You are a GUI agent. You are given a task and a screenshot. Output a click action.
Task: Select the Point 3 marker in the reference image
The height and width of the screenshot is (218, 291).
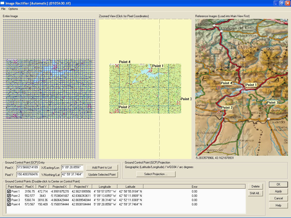[x=265, y=106]
